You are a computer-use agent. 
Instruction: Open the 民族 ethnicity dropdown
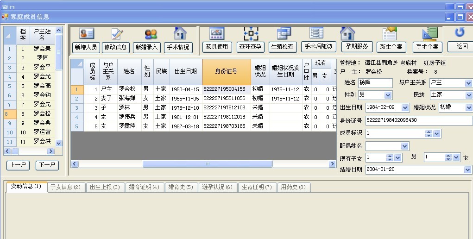[467, 95]
